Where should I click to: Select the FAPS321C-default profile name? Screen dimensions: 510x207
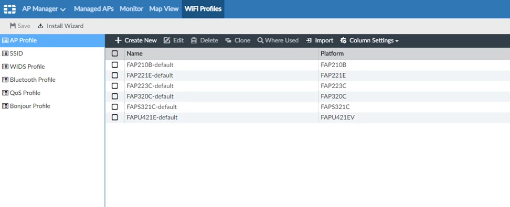152,107
